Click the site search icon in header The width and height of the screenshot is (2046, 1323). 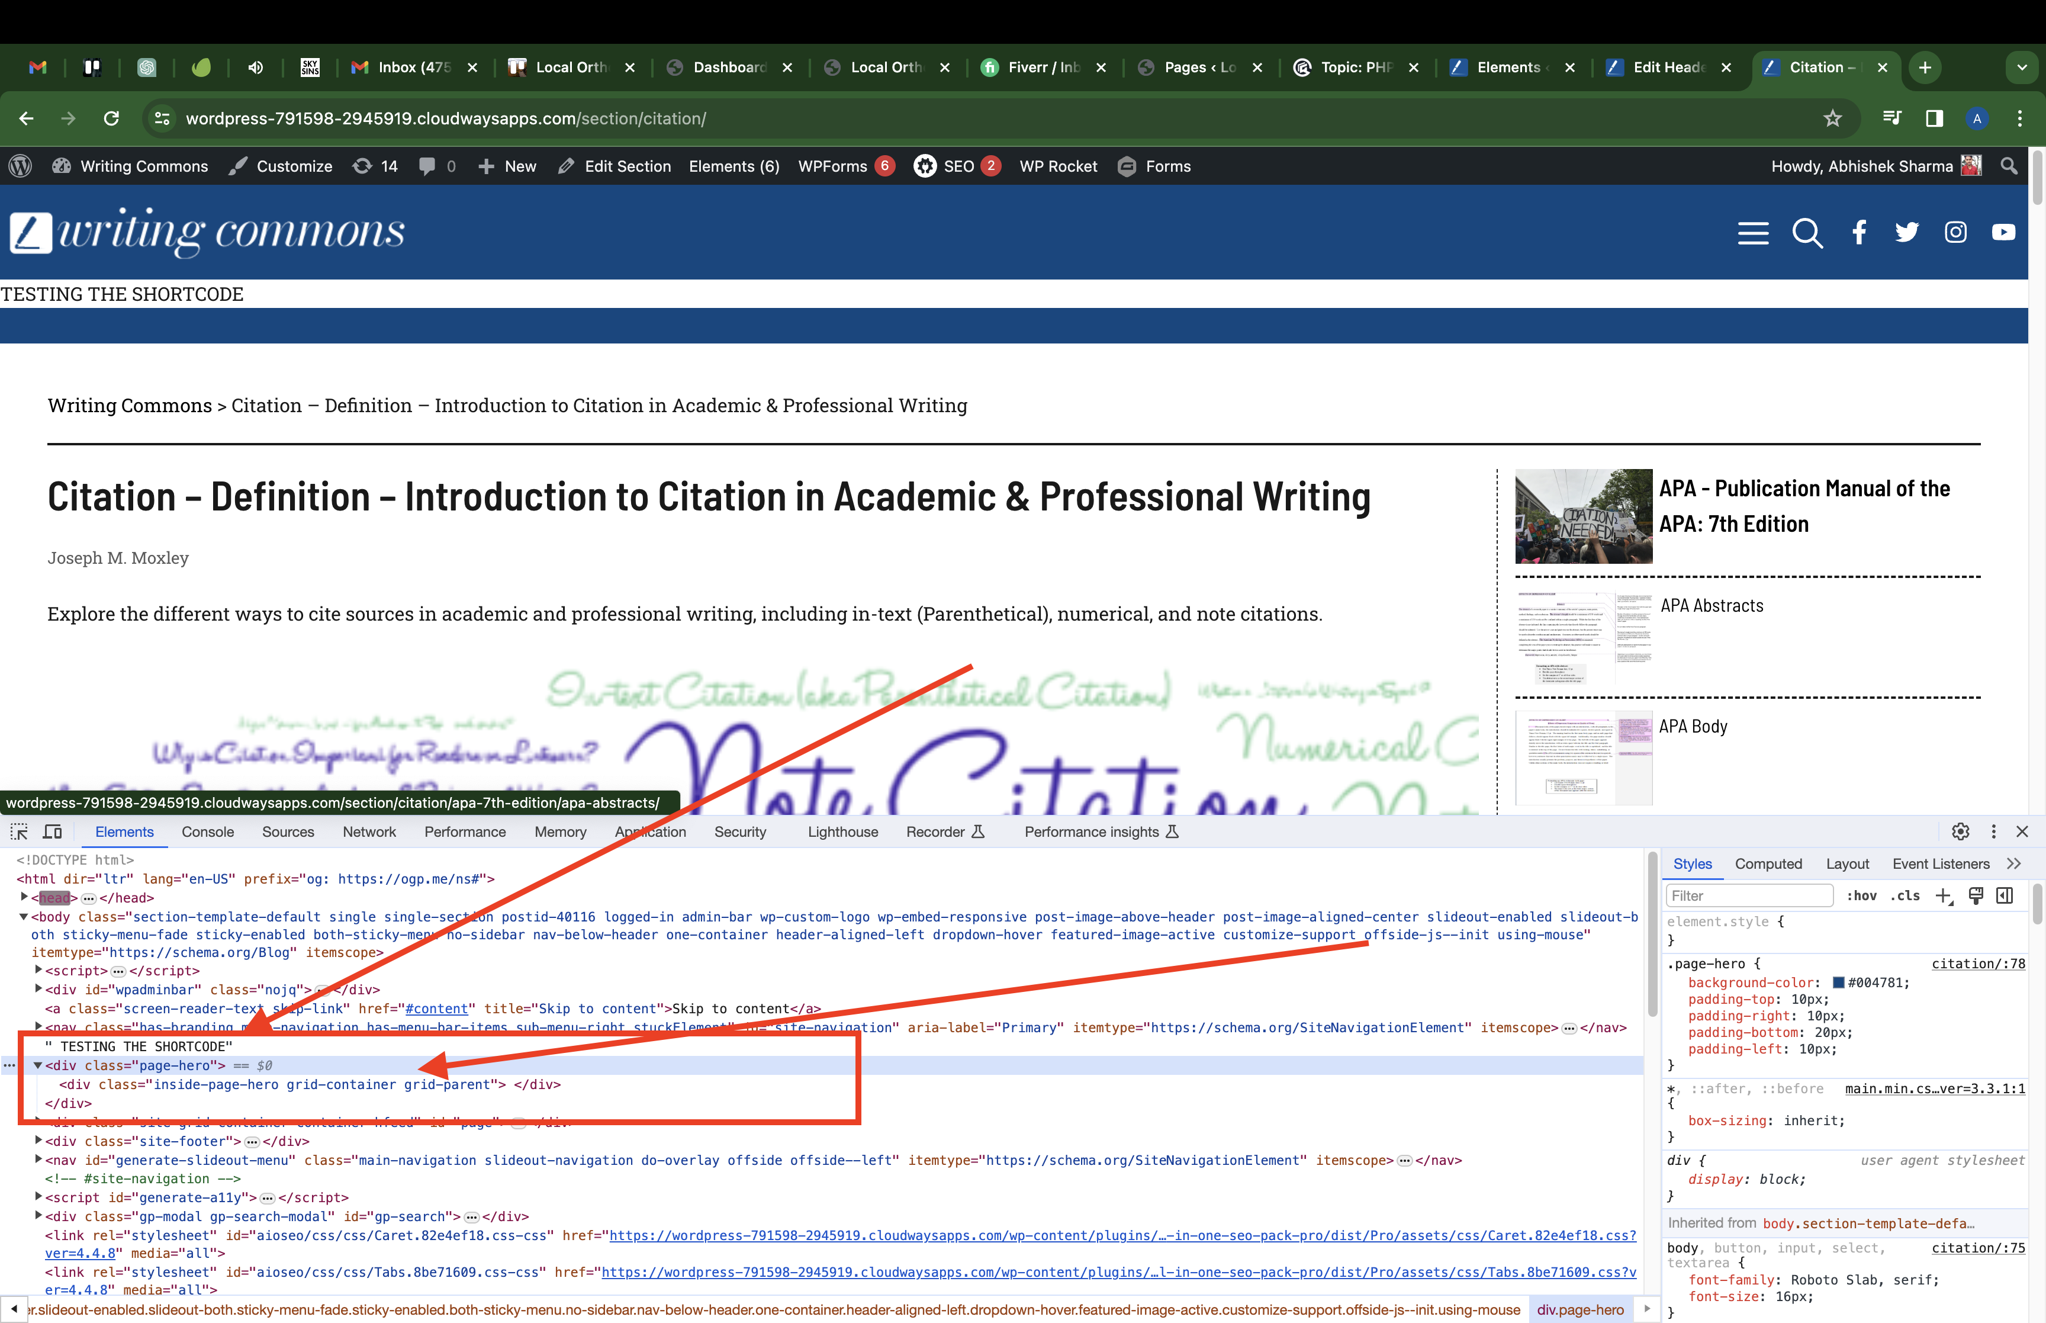(x=1807, y=233)
